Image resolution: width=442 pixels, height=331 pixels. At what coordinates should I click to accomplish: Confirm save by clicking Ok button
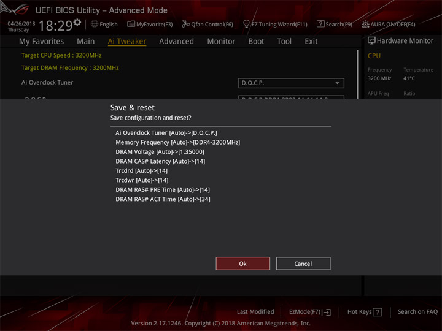tap(242, 264)
